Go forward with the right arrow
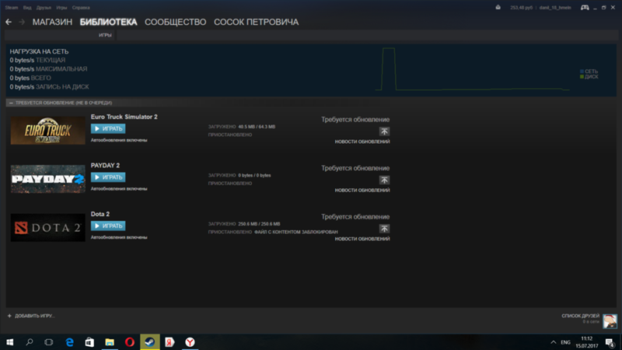Screen dimensions: 622x350 tap(22, 23)
